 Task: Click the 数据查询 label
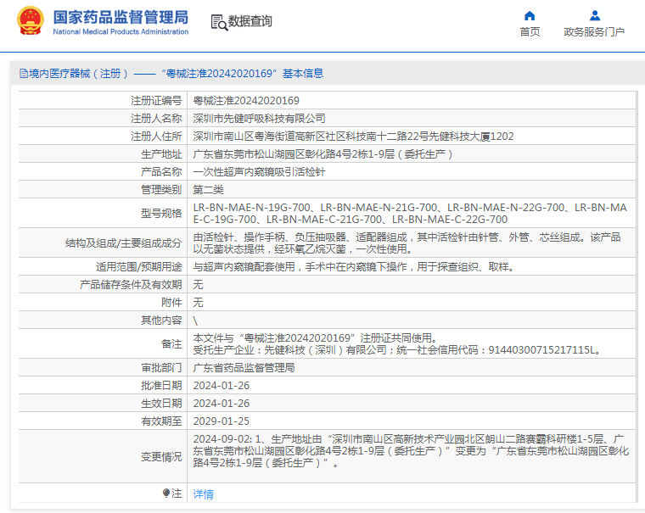[250, 21]
